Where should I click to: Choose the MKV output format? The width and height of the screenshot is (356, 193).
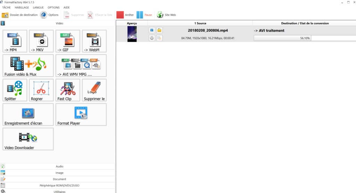[x=41, y=41]
